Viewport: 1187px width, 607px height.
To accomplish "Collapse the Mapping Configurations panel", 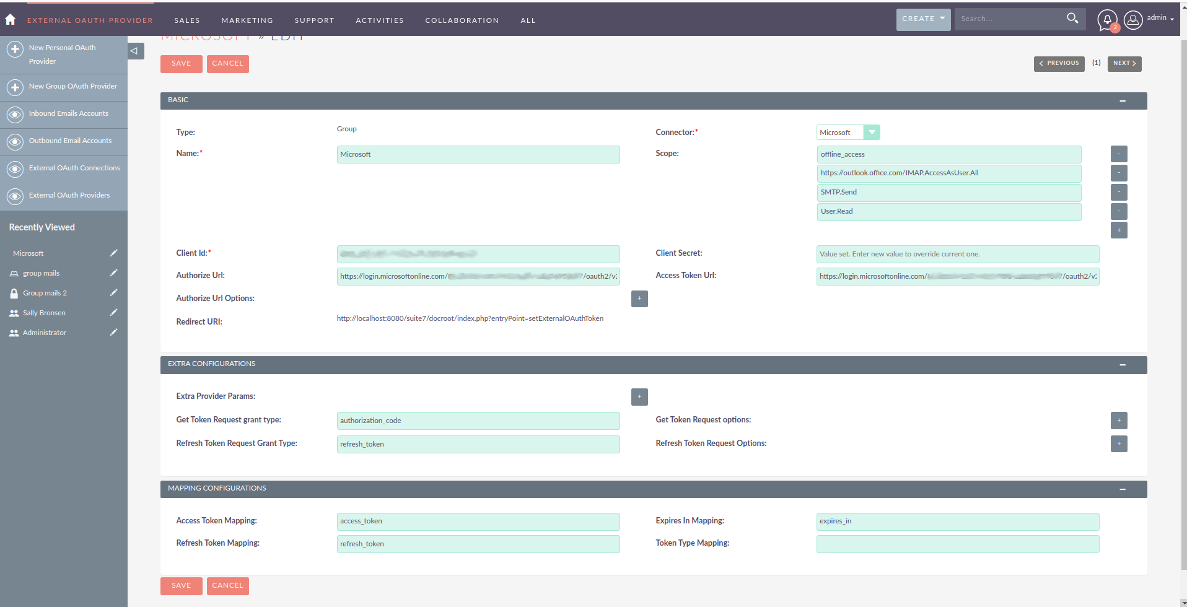I will coord(1122,489).
